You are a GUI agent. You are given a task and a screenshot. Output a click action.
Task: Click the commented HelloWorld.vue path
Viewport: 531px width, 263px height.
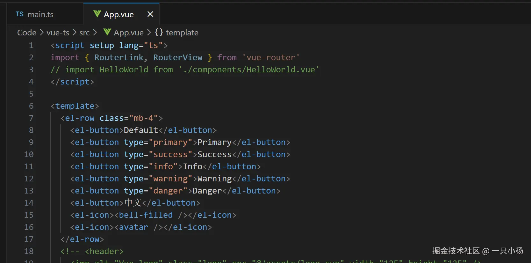249,69
